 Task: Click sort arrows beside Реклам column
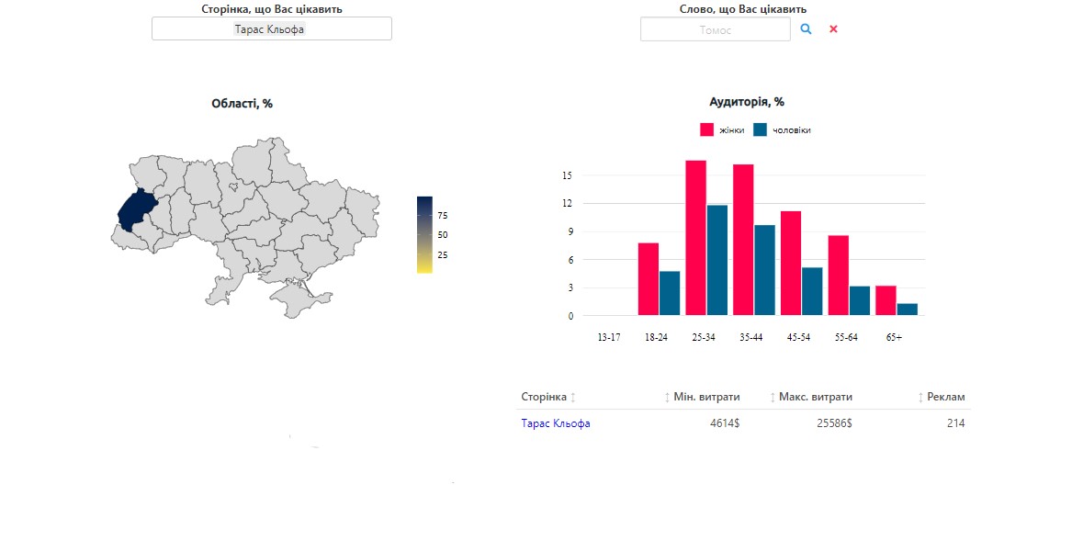(x=920, y=398)
